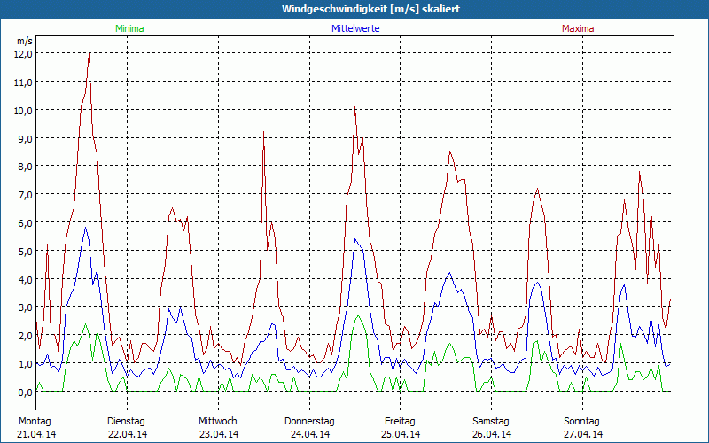The image size is (709, 443).
Task: Click the 21.04.14 date label
Action: 36,434
